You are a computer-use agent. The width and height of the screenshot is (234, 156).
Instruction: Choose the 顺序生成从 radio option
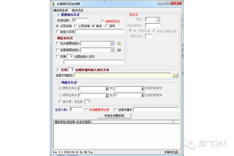click(60, 95)
